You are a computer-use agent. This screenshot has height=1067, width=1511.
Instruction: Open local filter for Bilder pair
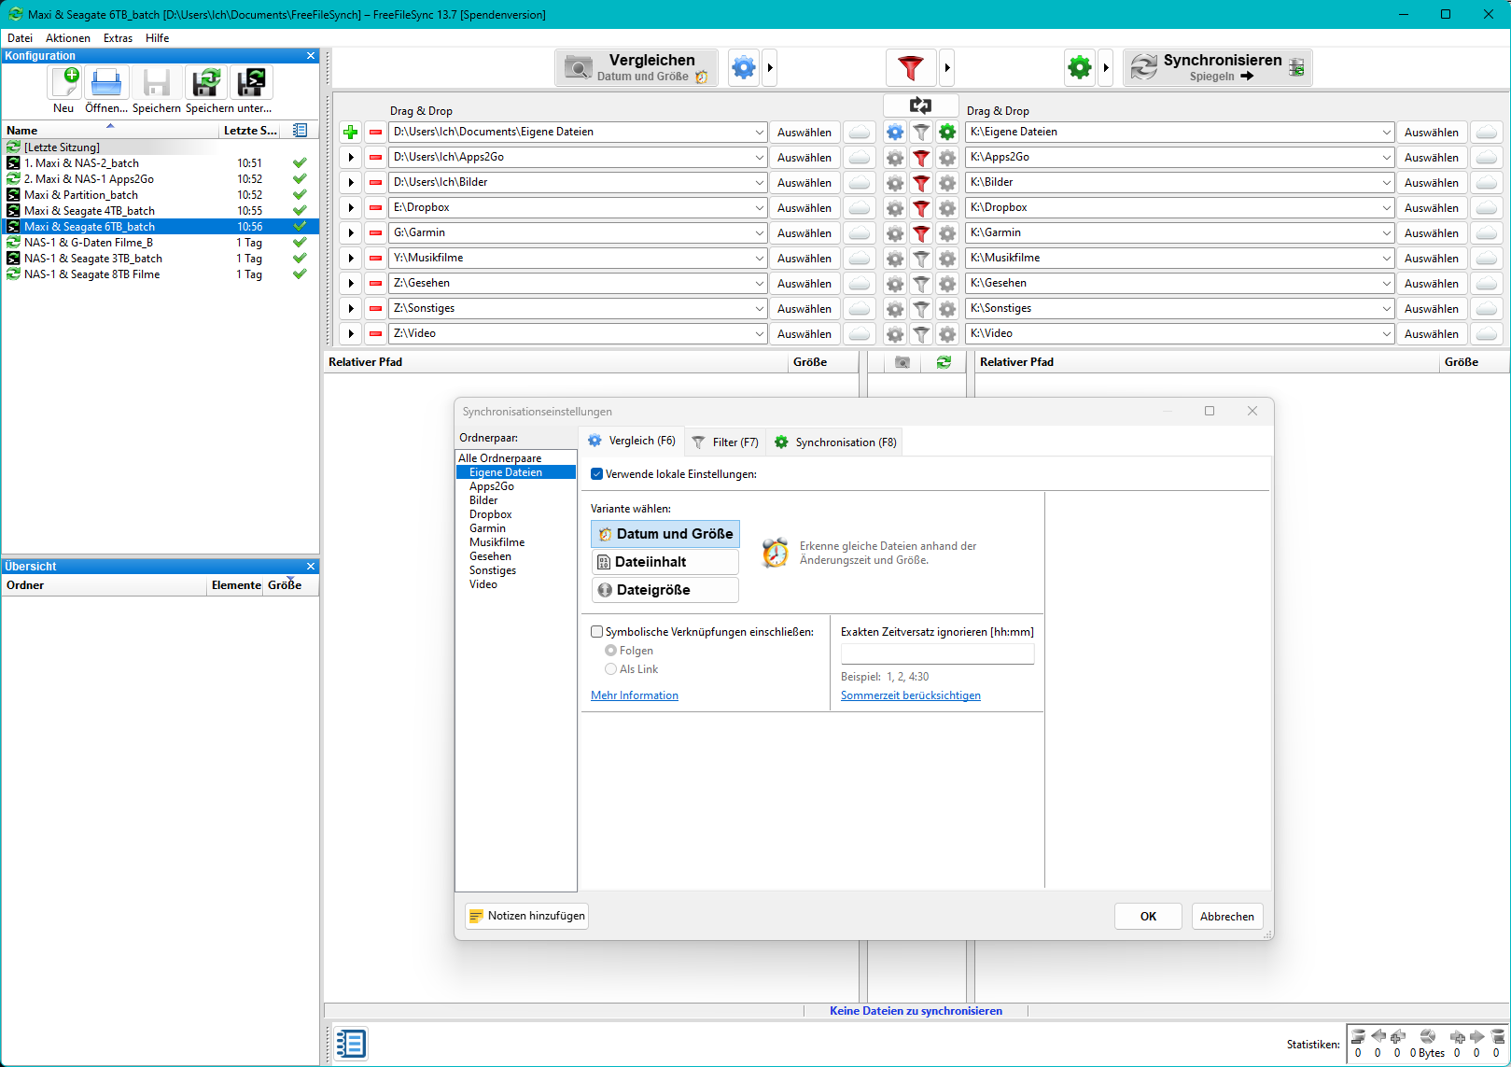point(921,182)
